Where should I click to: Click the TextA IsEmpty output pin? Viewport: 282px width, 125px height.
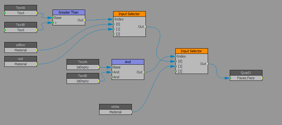(99, 67)
